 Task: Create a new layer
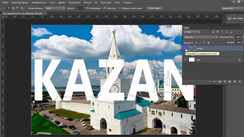pyautogui.click(x=235, y=82)
